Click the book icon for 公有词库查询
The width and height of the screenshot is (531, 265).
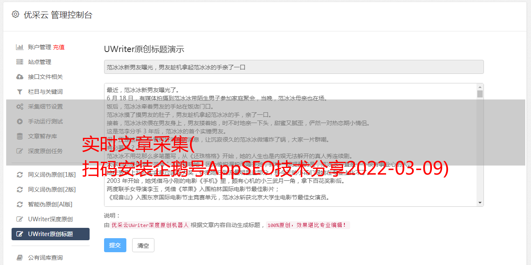tap(19, 258)
